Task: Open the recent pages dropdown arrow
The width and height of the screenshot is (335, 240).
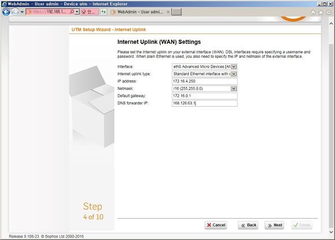Action: coord(22,12)
